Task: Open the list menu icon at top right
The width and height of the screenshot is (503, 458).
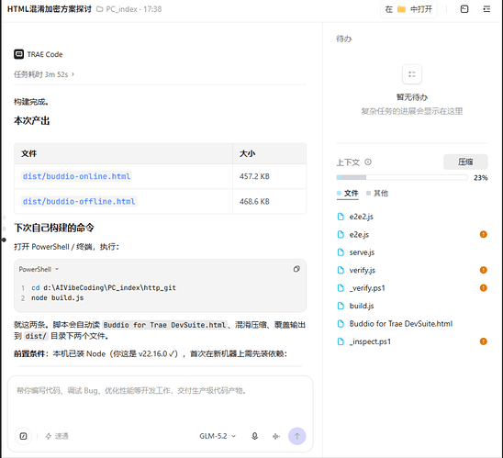Action: tap(486, 9)
